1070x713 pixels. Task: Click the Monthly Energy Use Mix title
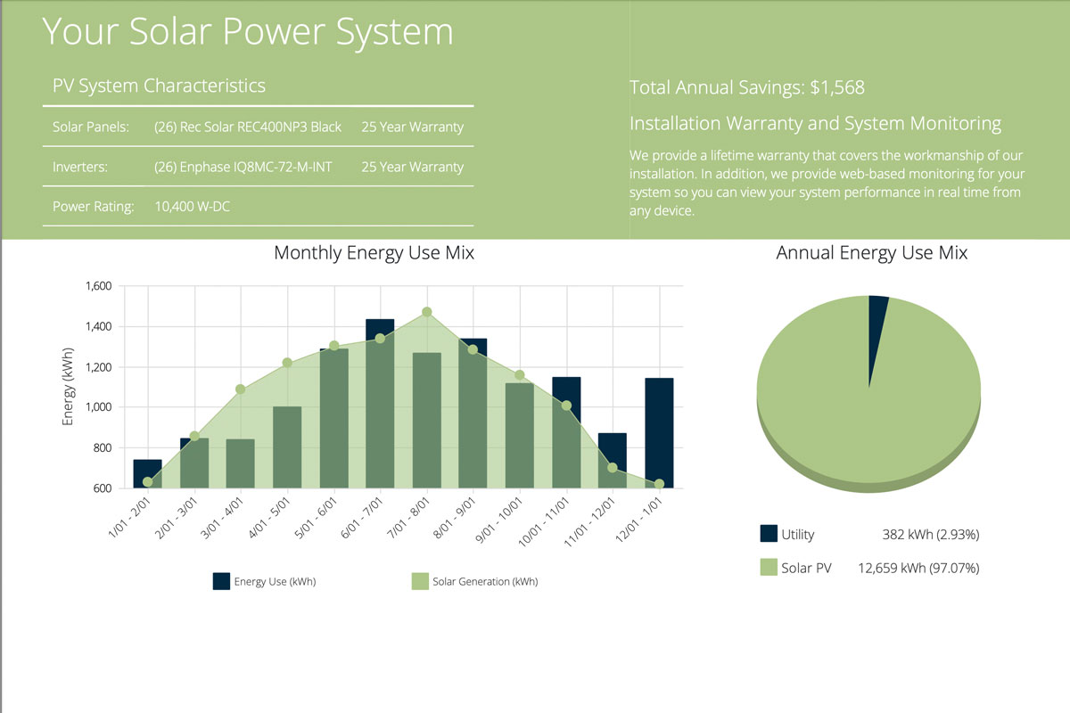tap(374, 253)
